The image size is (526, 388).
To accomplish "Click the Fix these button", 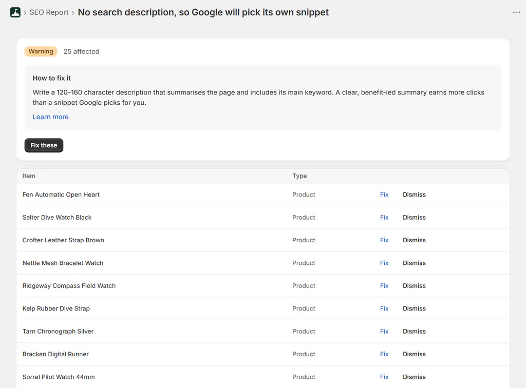I will [44, 145].
